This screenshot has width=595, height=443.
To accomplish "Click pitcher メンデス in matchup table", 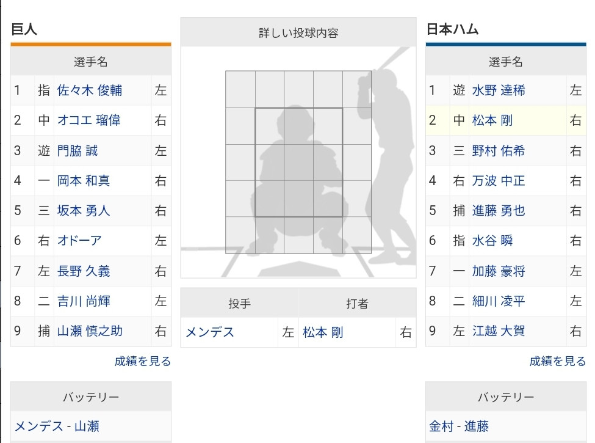I will (210, 332).
